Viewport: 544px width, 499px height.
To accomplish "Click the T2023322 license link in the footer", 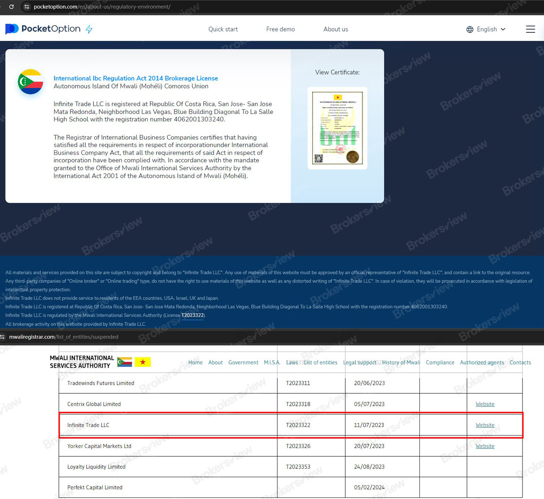I will (193, 315).
